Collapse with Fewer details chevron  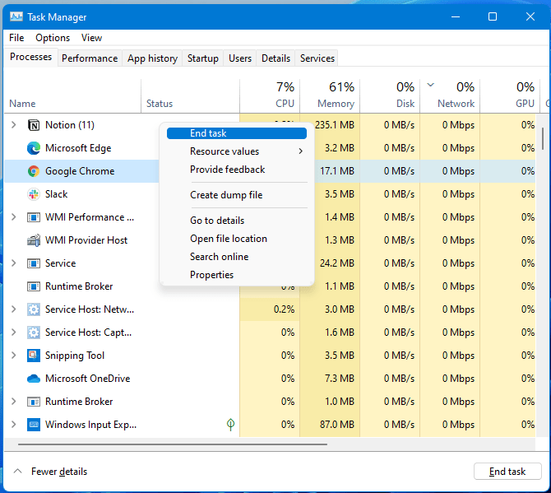pyautogui.click(x=17, y=472)
